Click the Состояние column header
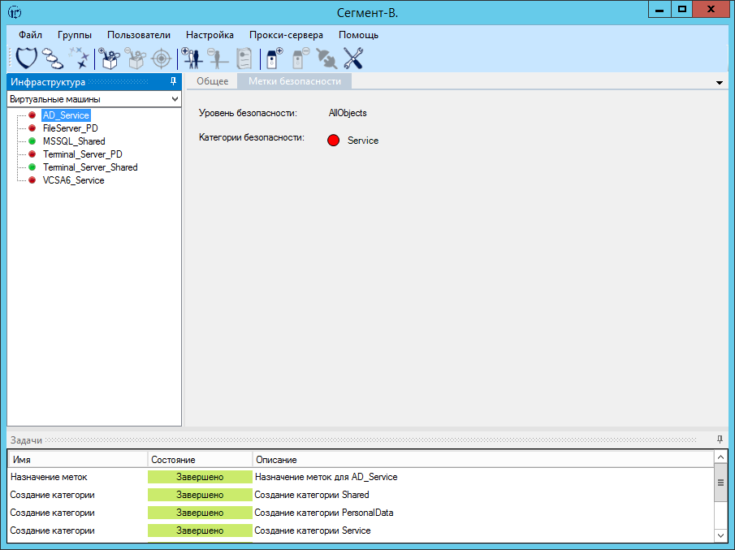The image size is (735, 550). click(173, 460)
